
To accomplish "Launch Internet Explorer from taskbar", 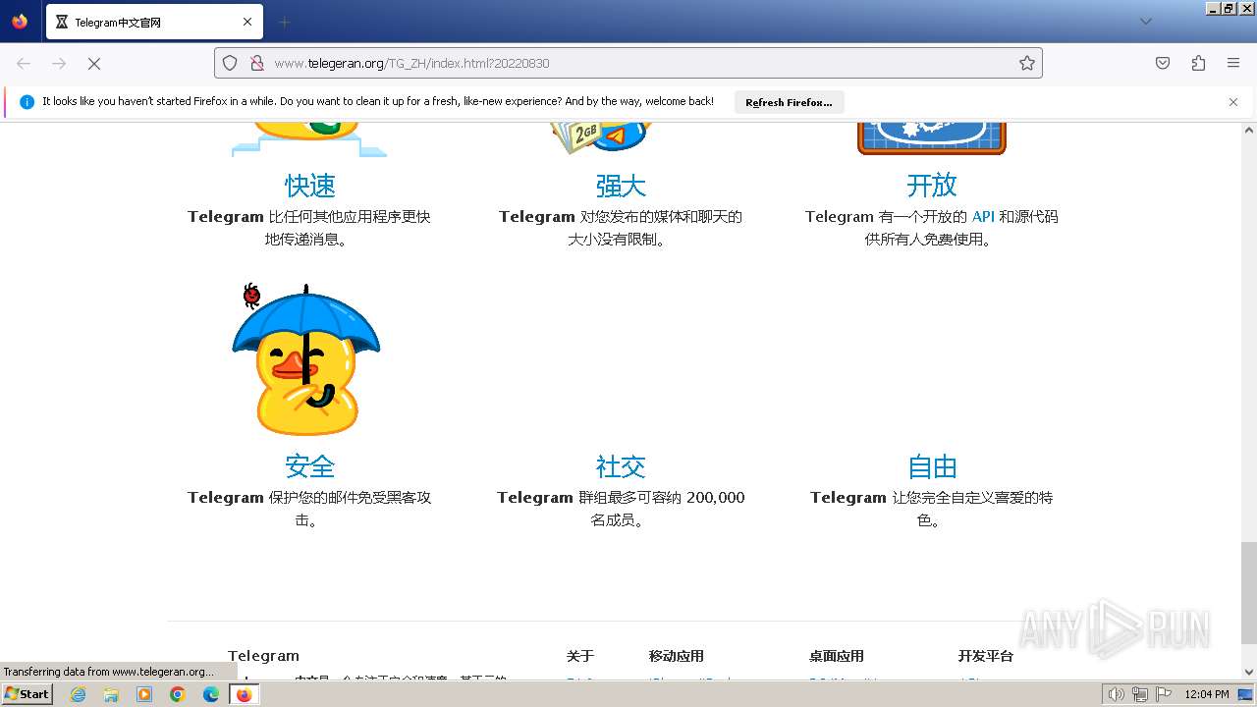I will point(78,694).
